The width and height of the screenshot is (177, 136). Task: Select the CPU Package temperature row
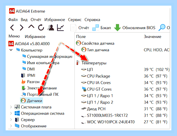click(122, 76)
